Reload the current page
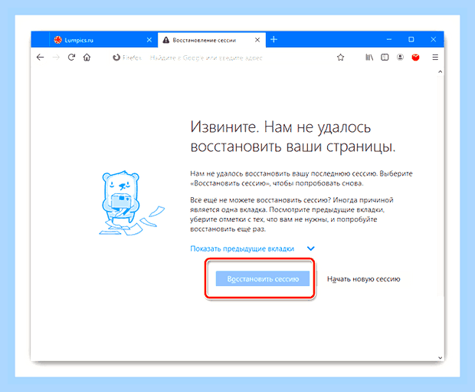Viewport: 475px width, 392px height. pyautogui.click(x=71, y=58)
